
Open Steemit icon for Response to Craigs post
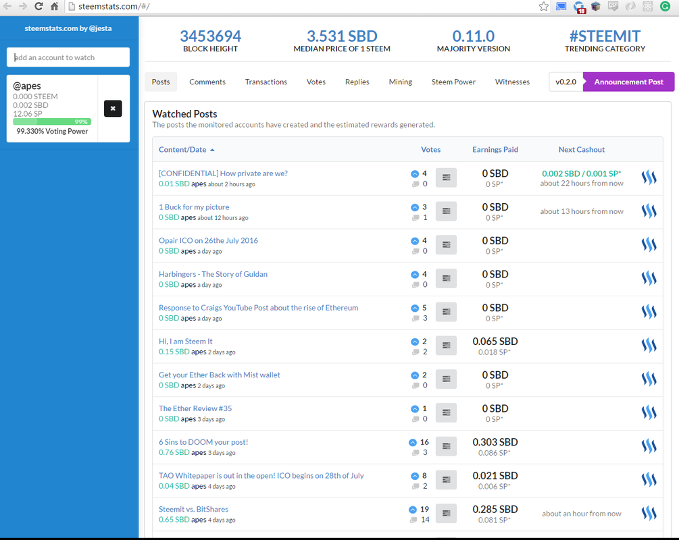pyautogui.click(x=649, y=312)
